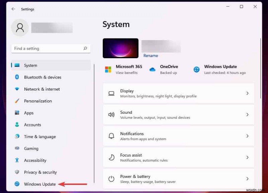Click the Accounts icon
The image size is (268, 193).
(x=17, y=125)
